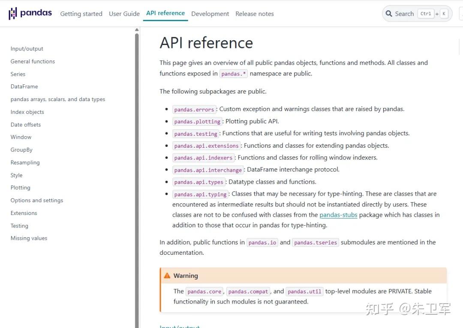Screen dimensions: 463x328
Task: Click the API reference page heading
Action: click(206, 43)
